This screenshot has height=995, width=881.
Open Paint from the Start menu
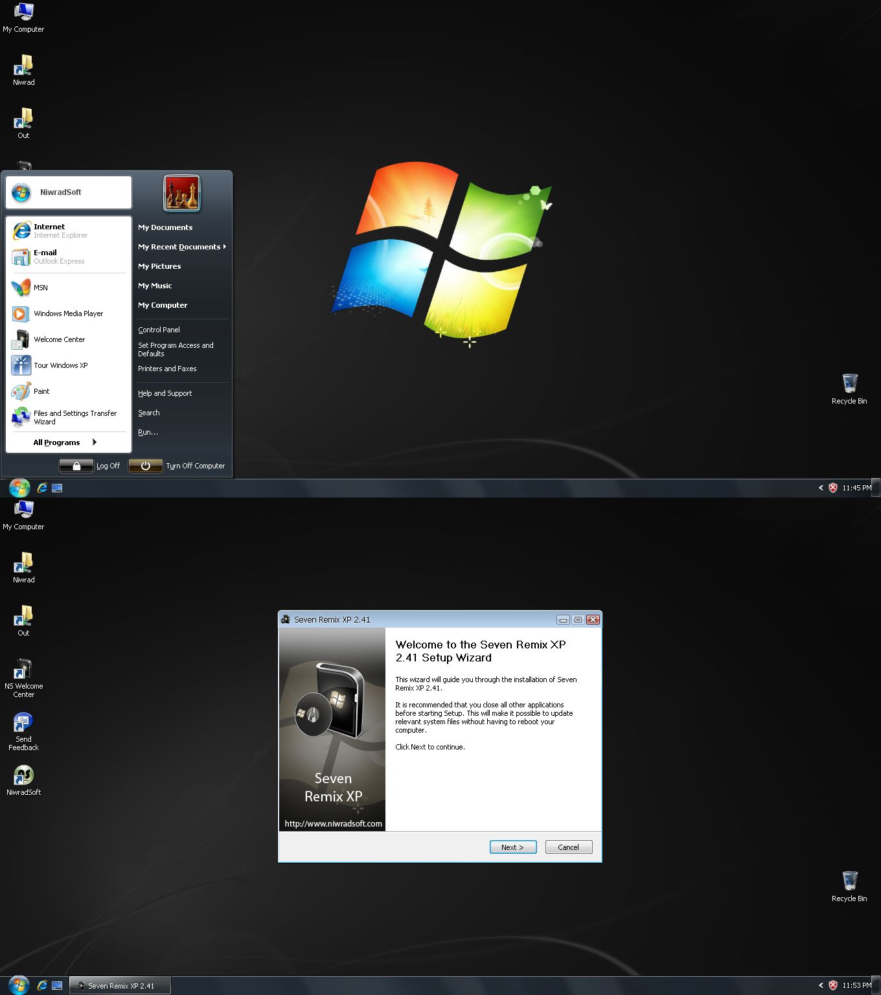[x=69, y=391]
